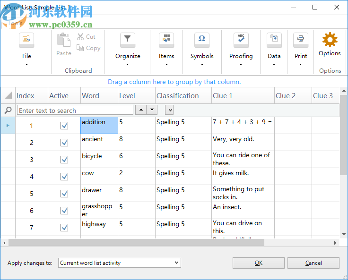
Task: Uncheck Active for addition row
Action: (64, 126)
